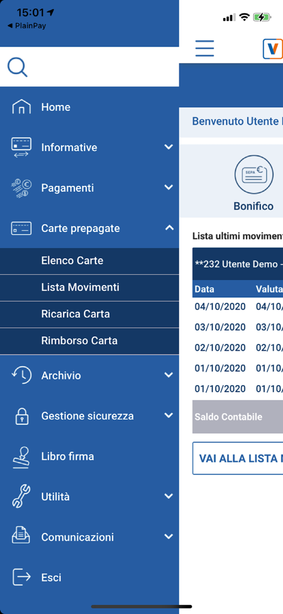This screenshot has height=614, width=283.
Task: Tap the search magnifier icon
Action: pyautogui.click(x=17, y=67)
